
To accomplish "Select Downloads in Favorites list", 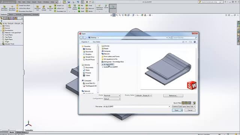I will point(88,52).
